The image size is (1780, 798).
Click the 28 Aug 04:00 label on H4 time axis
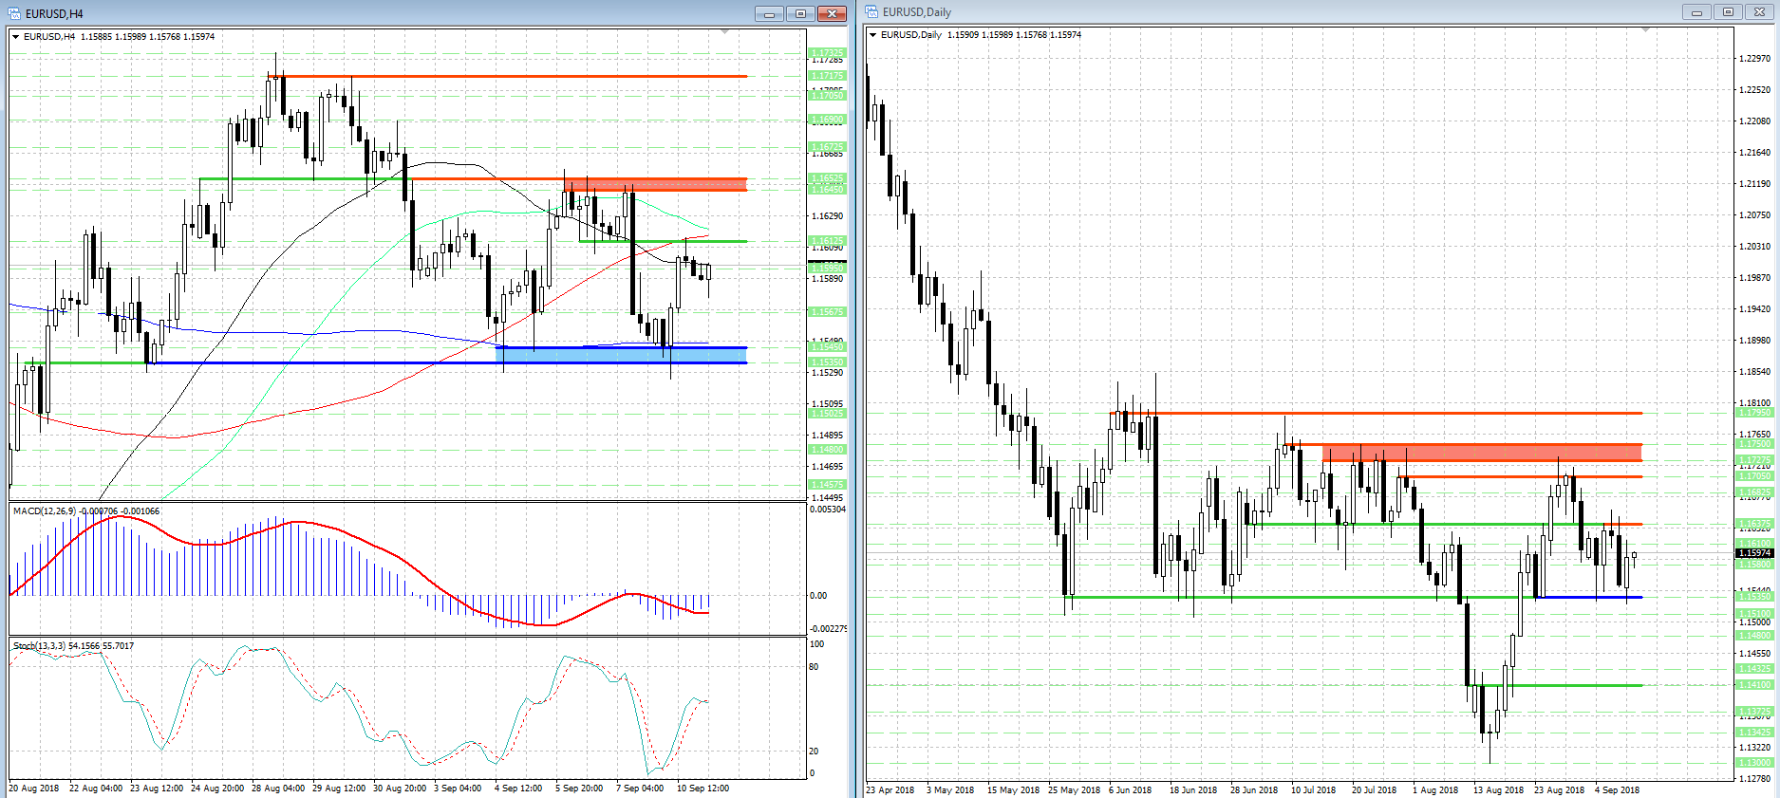click(x=278, y=789)
